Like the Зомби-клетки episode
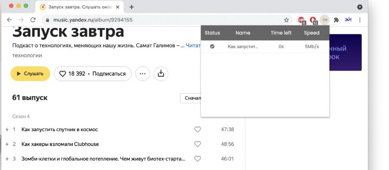Screen dimensions: 389x170 coord(197,158)
